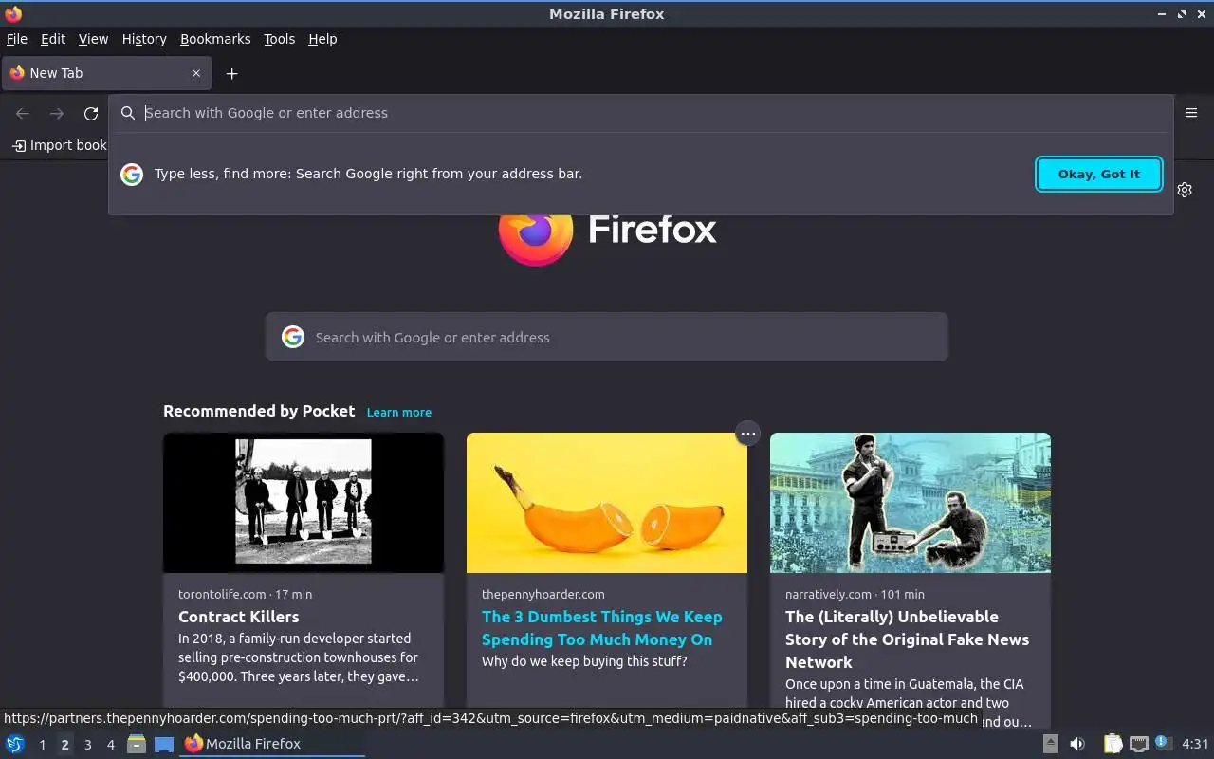
Task: Open new tab personalize gear icon
Action: coord(1185,190)
